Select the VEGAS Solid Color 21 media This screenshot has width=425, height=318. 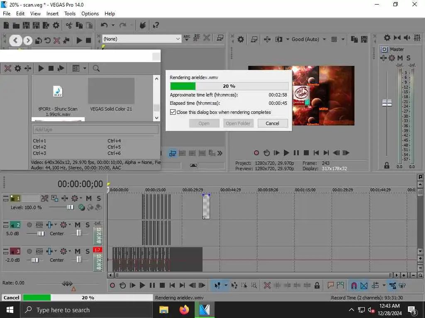tap(111, 95)
